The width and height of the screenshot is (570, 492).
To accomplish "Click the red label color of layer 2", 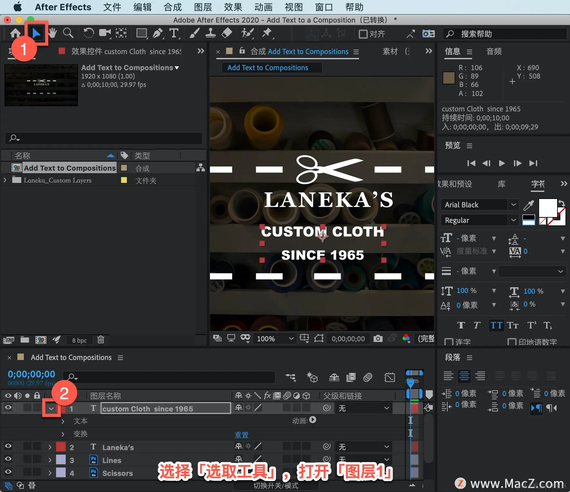I will coord(61,447).
